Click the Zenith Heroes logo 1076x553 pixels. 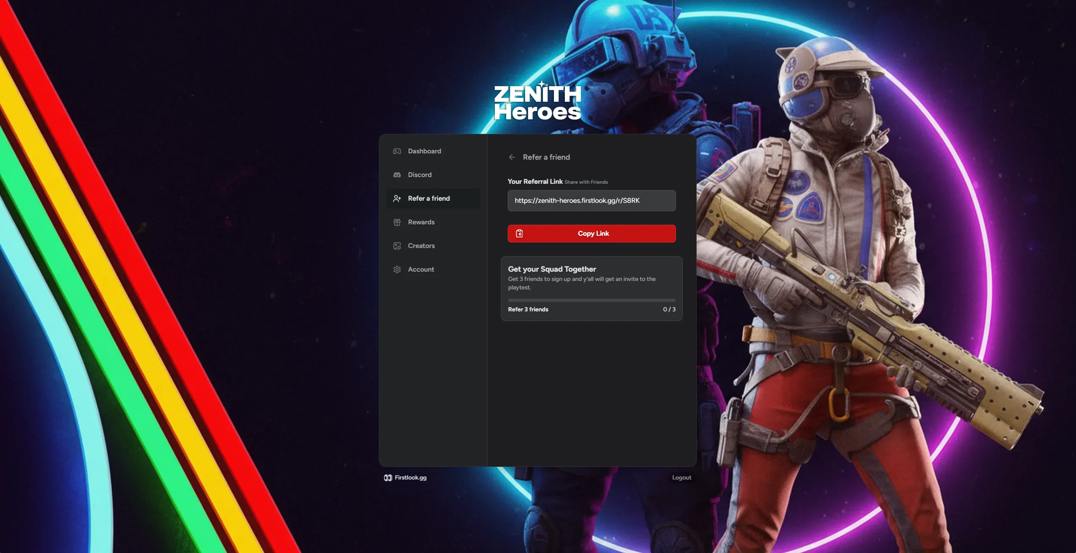537,101
